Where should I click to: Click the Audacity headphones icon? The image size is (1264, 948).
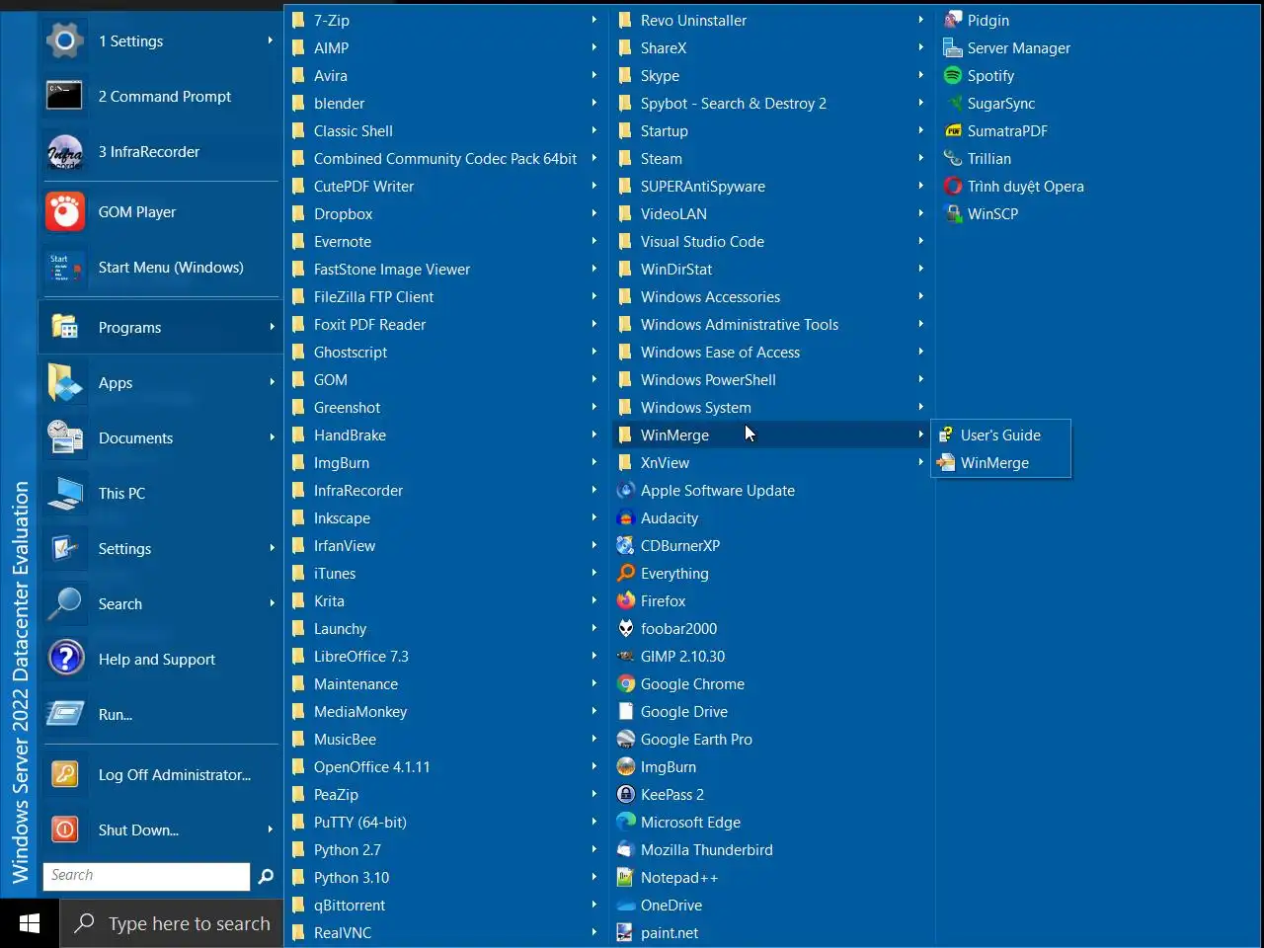tap(625, 517)
